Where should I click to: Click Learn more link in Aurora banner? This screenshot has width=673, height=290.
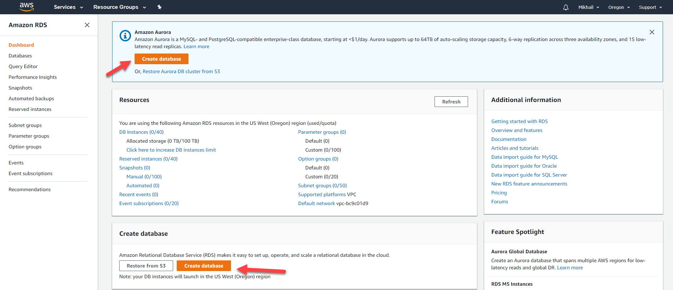pos(196,46)
